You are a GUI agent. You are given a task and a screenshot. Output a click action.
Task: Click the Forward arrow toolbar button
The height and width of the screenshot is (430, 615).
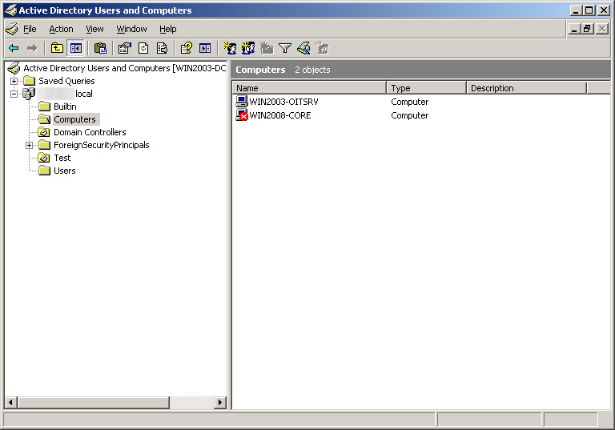(32, 48)
